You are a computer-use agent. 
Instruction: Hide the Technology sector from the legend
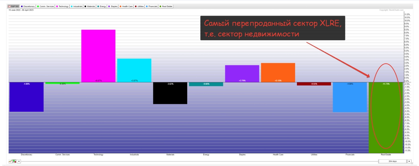point(62,6)
